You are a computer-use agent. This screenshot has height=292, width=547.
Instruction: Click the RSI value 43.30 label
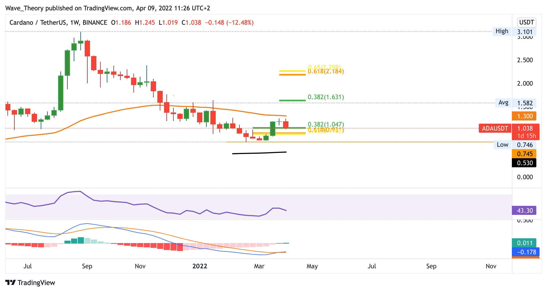pyautogui.click(x=524, y=210)
